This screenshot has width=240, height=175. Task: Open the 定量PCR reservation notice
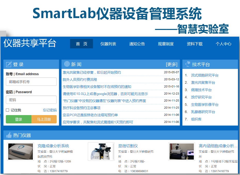click(x=90, y=115)
